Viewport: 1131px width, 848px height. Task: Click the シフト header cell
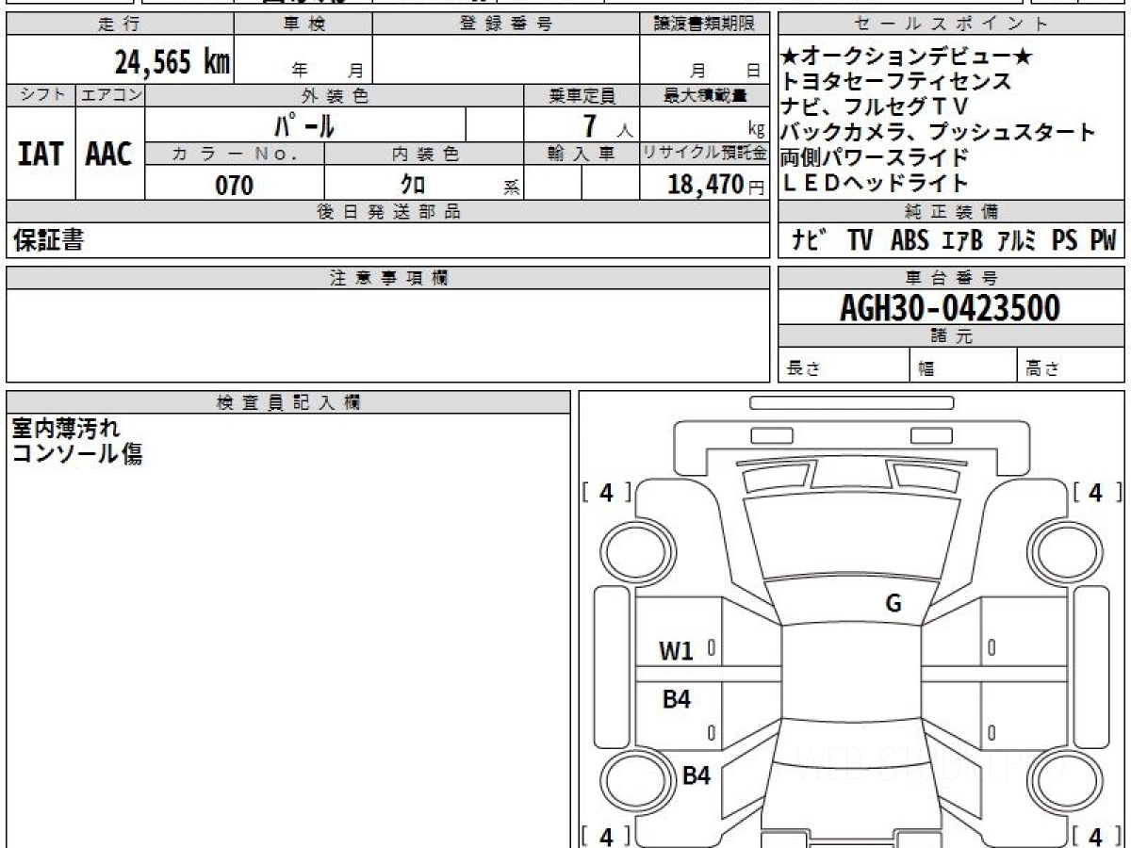point(41,95)
